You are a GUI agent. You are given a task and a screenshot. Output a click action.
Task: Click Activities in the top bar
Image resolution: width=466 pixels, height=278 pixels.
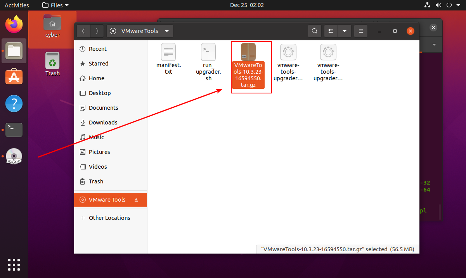point(17,5)
